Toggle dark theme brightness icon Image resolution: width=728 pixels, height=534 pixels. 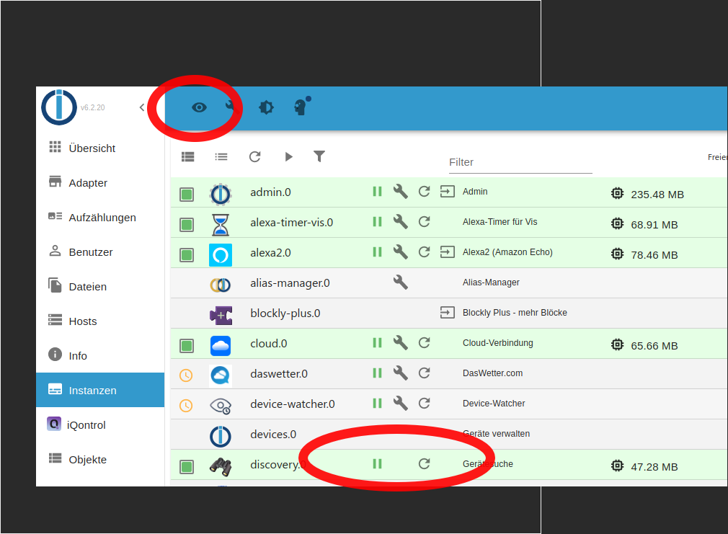(x=266, y=107)
